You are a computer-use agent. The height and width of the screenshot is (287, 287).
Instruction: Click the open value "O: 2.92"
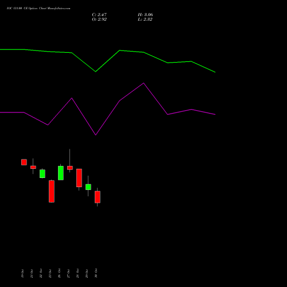tap(99, 20)
